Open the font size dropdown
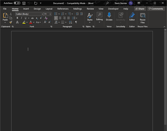 click(x=50, y=14)
